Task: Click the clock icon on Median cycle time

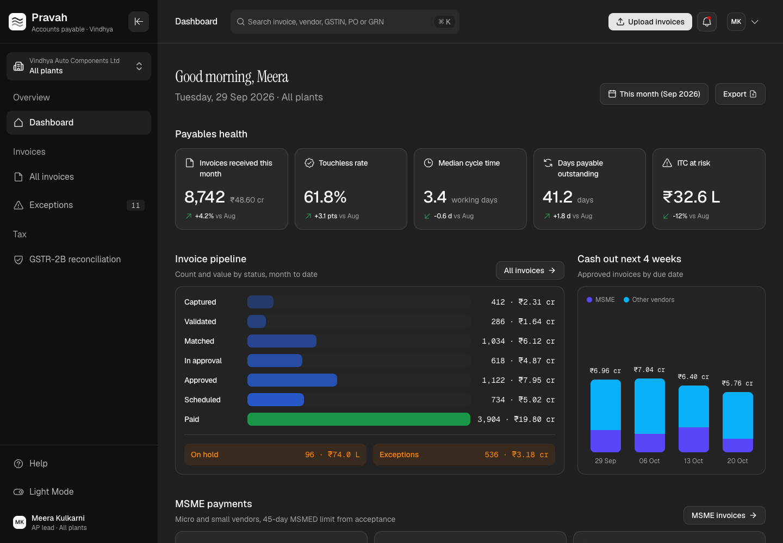Action: (428, 163)
